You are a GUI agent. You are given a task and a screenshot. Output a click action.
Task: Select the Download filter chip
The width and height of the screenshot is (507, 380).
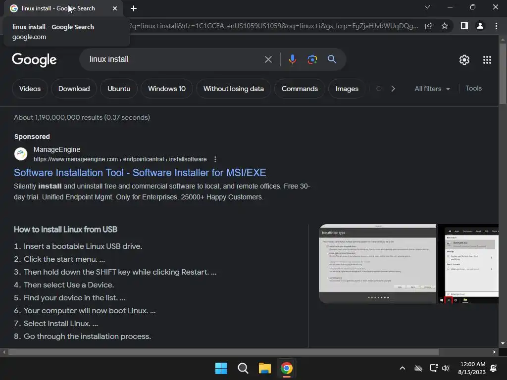[x=74, y=89]
